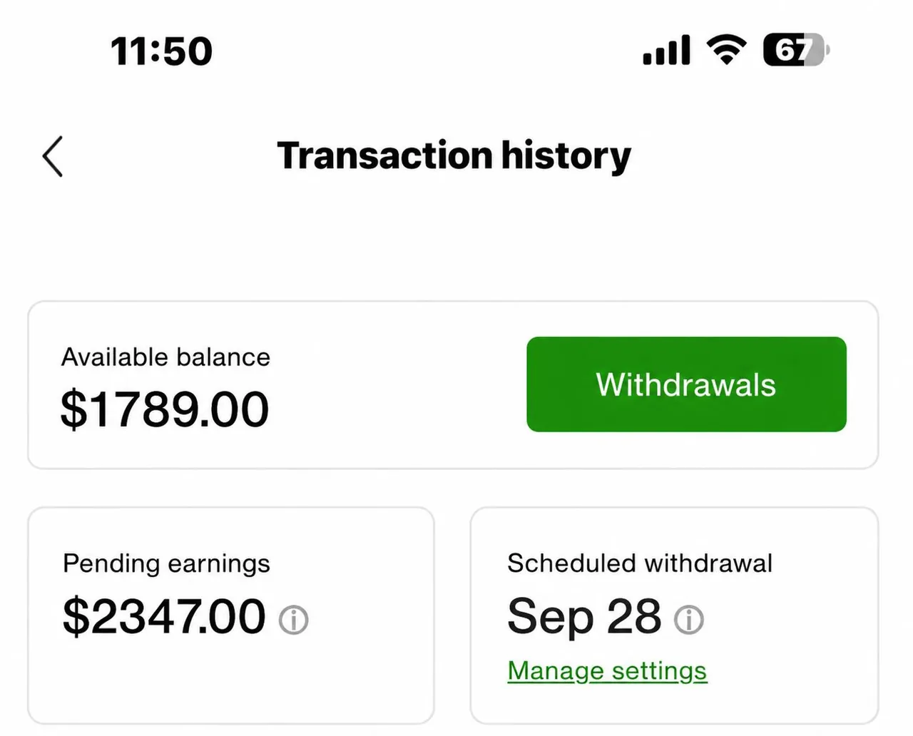The width and height of the screenshot is (913, 736).
Task: Tap the back arrow icon
Action: [53, 156]
